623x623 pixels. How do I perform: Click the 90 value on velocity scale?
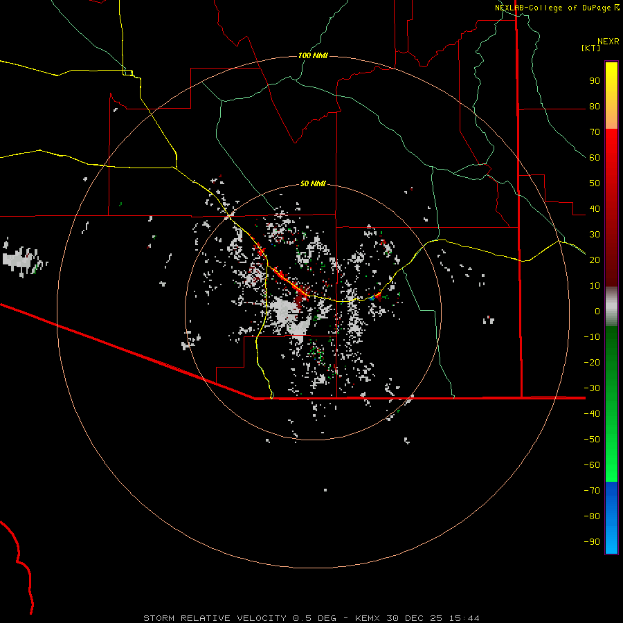point(595,81)
